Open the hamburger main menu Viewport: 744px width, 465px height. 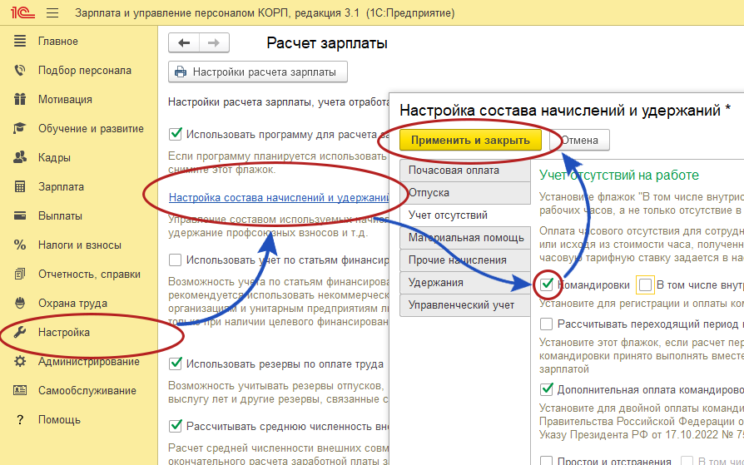coord(53,13)
